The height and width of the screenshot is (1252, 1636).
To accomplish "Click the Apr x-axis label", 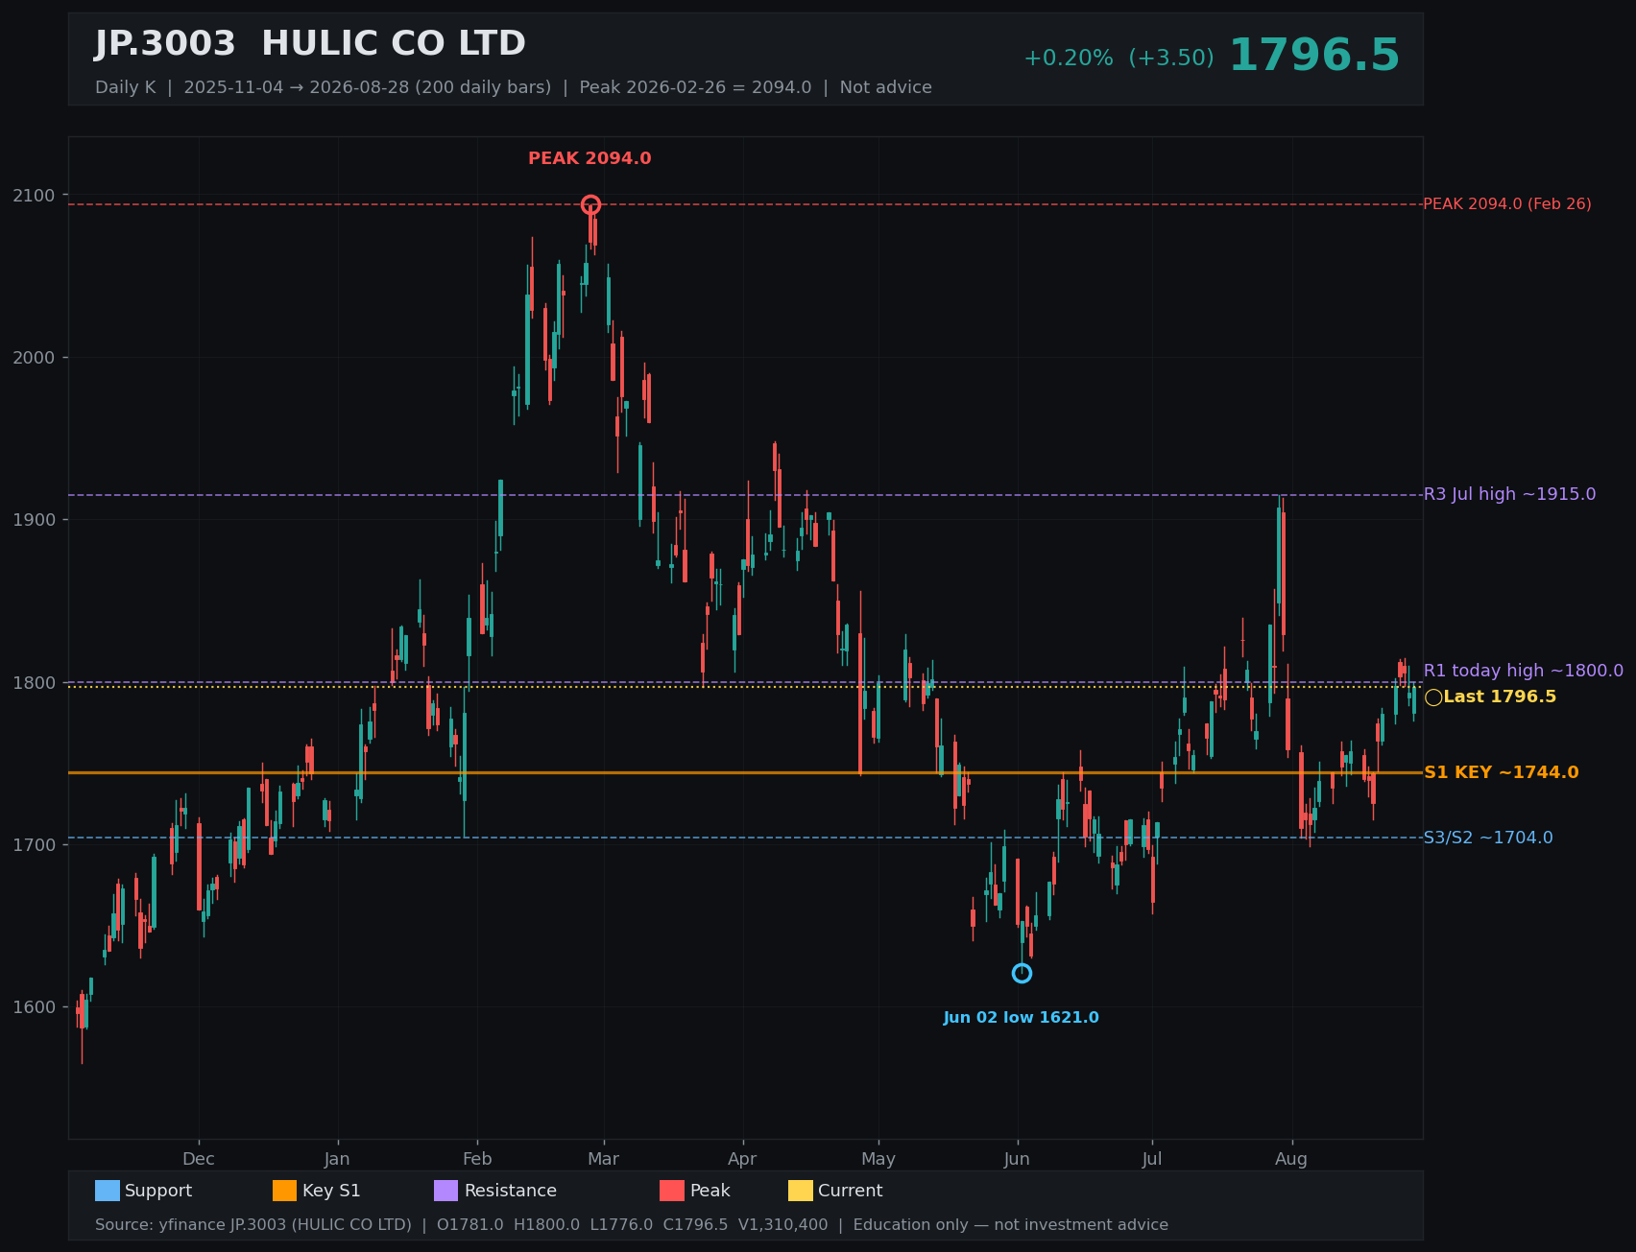I will [x=742, y=1159].
